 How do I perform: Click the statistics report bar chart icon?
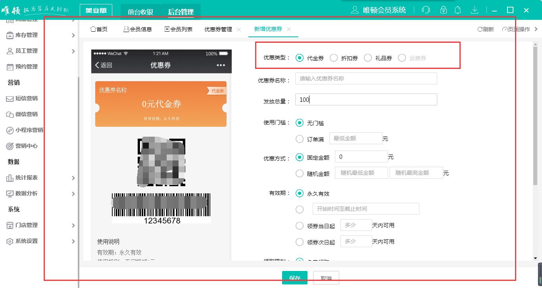pyautogui.click(x=10, y=178)
